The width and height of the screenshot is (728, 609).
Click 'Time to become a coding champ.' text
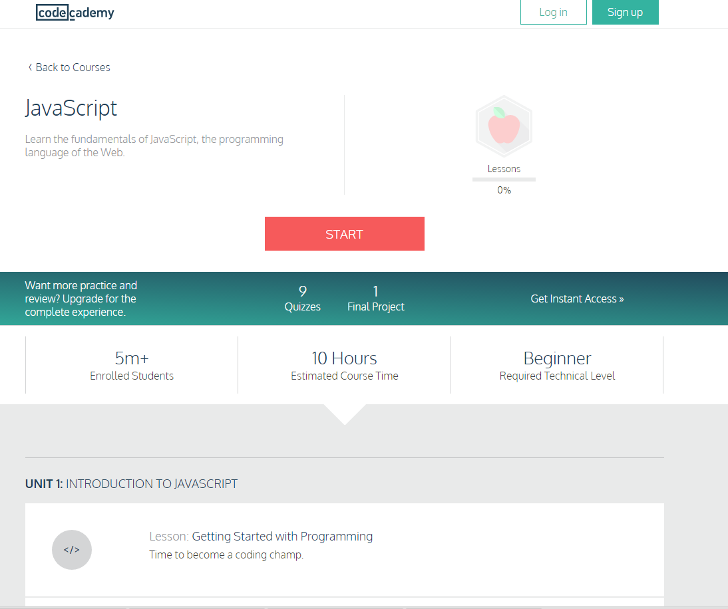226,554
